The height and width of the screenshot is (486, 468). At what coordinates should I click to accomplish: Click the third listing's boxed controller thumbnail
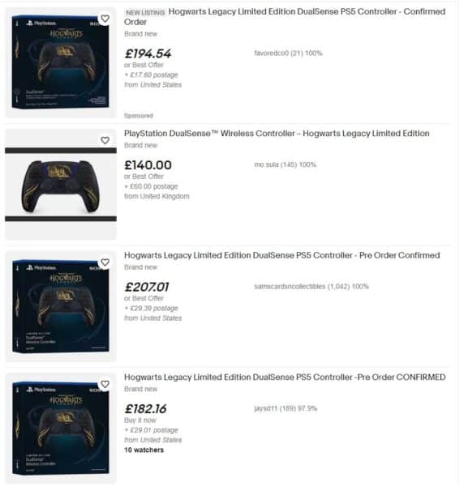pos(61,306)
